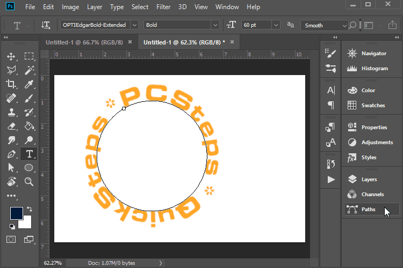Select the Zoom tool in toolbox
The width and height of the screenshot is (403, 268).
[x=30, y=182]
